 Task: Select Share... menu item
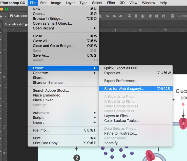[x=63, y=78]
